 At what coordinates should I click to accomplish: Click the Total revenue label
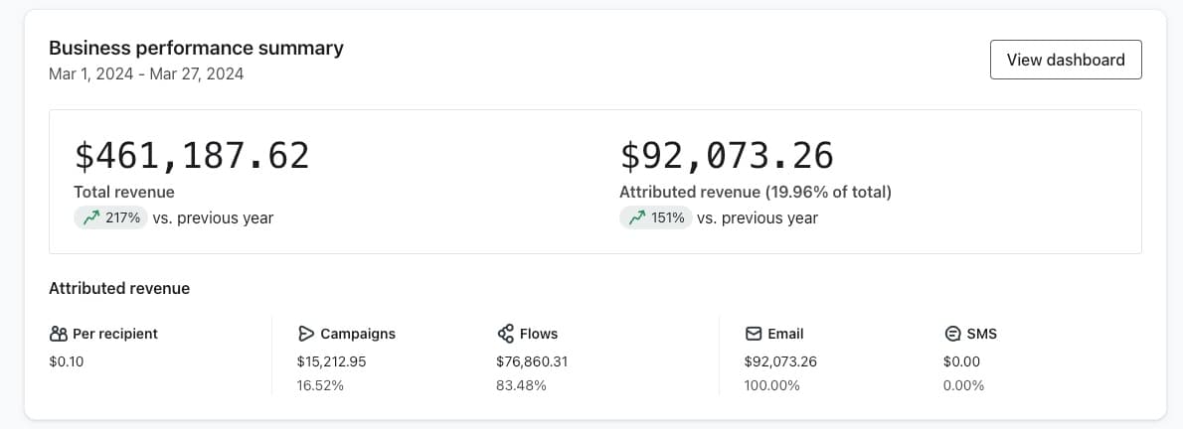pos(124,192)
